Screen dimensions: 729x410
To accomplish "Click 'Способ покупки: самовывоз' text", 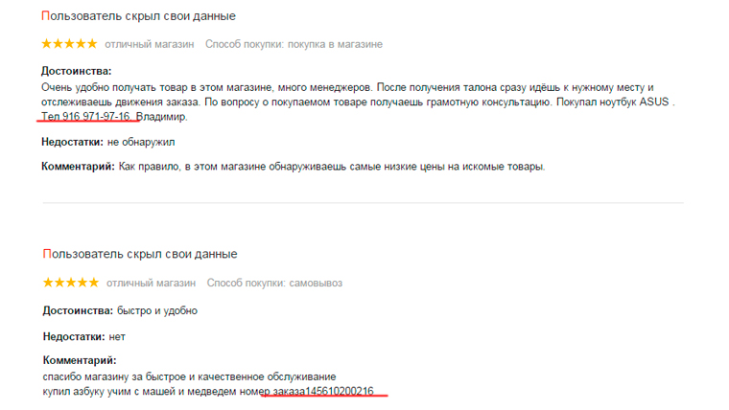I will click(x=274, y=283).
